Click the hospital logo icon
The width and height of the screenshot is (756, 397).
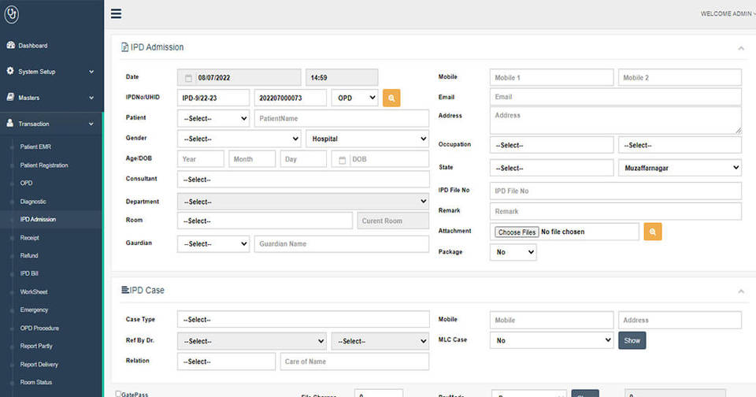12,14
